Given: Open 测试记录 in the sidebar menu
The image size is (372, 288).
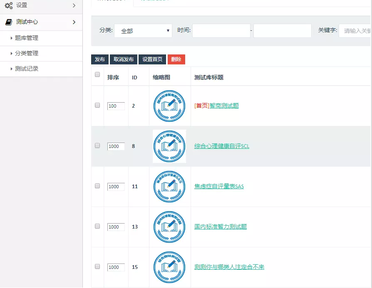Looking at the screenshot, I should [26, 69].
